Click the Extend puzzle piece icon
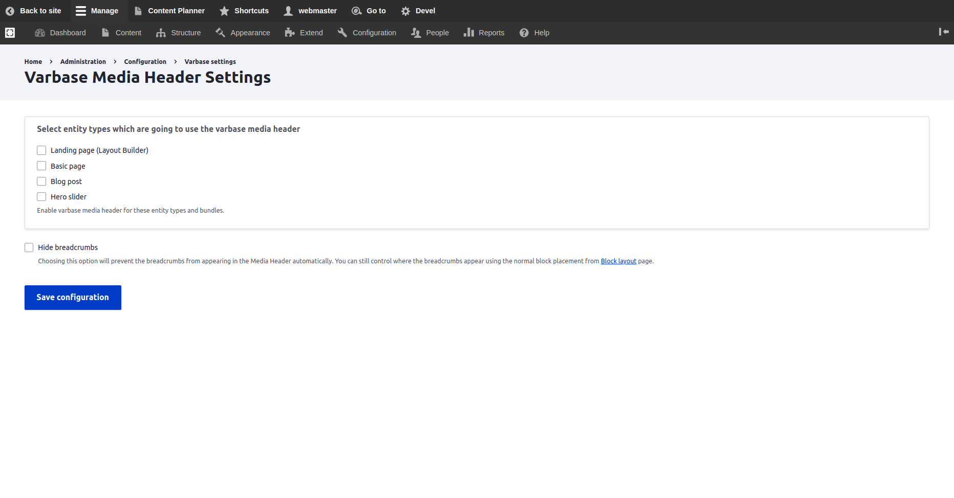 [x=290, y=33]
